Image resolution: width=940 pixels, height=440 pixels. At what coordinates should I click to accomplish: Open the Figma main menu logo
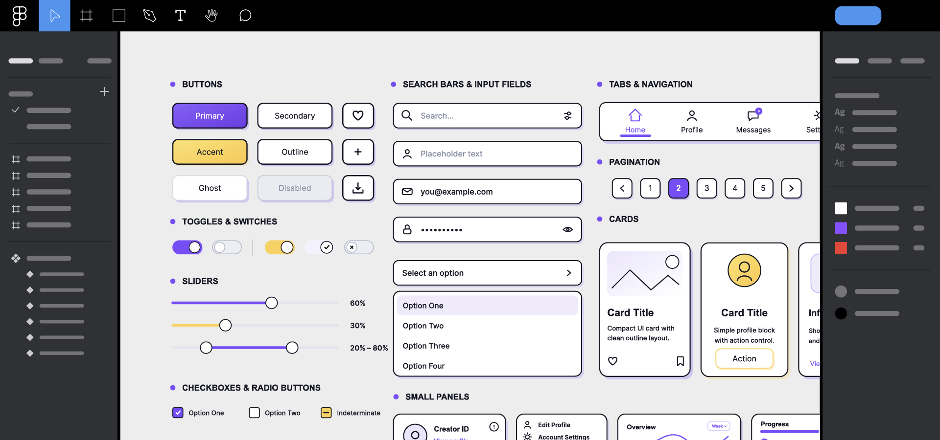[x=19, y=16]
